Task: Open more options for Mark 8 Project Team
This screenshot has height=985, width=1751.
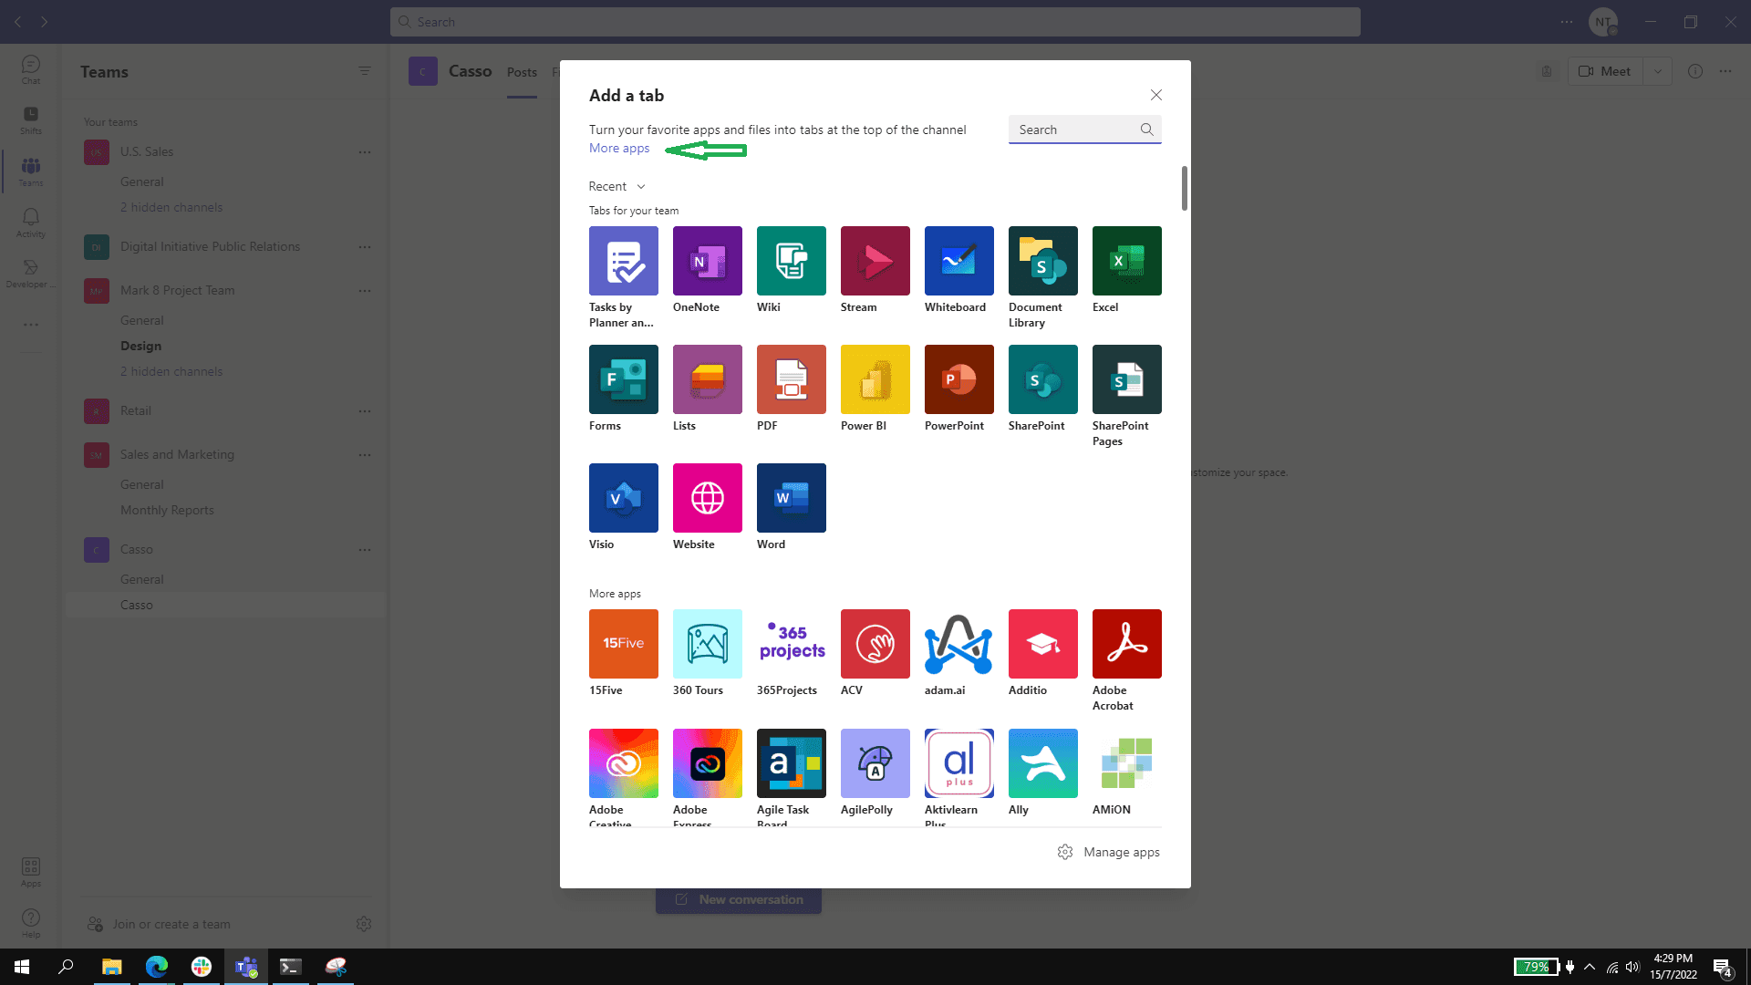Action: click(x=365, y=290)
